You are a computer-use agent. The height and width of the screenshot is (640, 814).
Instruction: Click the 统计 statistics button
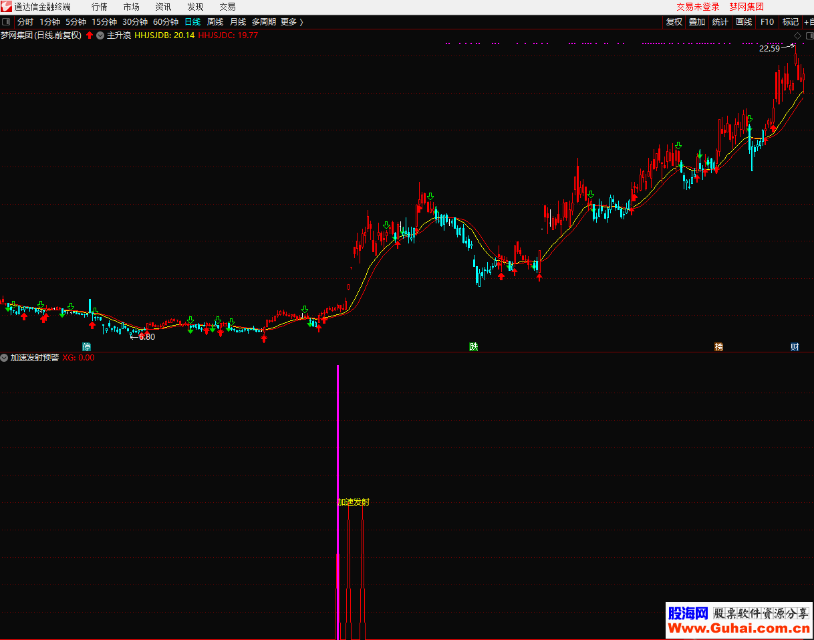click(720, 22)
